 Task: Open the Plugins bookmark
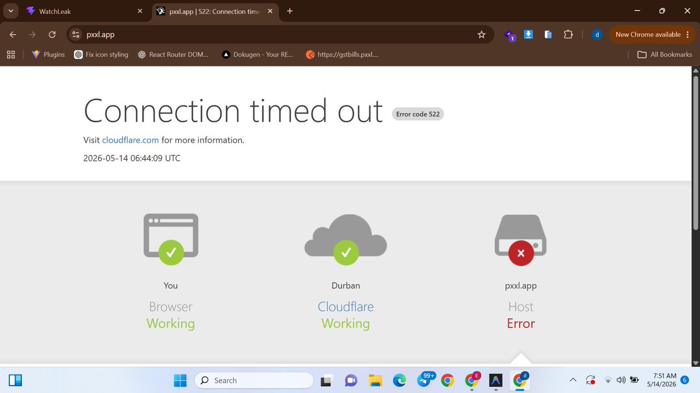[x=48, y=55]
